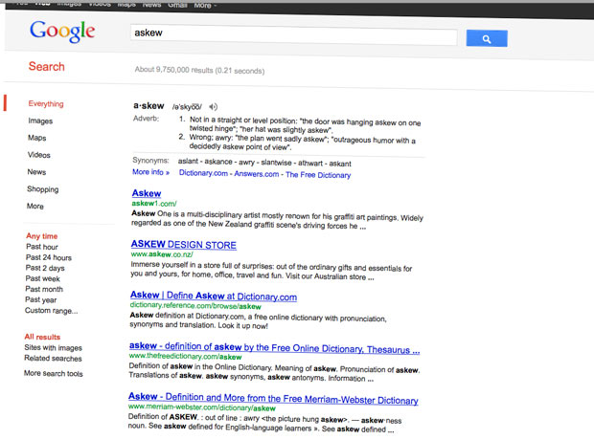This screenshot has height=440, width=594.
Task: Open the Answers.com source link
Action: (x=257, y=174)
